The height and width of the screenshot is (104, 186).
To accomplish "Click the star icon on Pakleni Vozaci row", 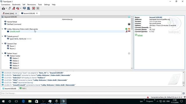I will 129,53.
